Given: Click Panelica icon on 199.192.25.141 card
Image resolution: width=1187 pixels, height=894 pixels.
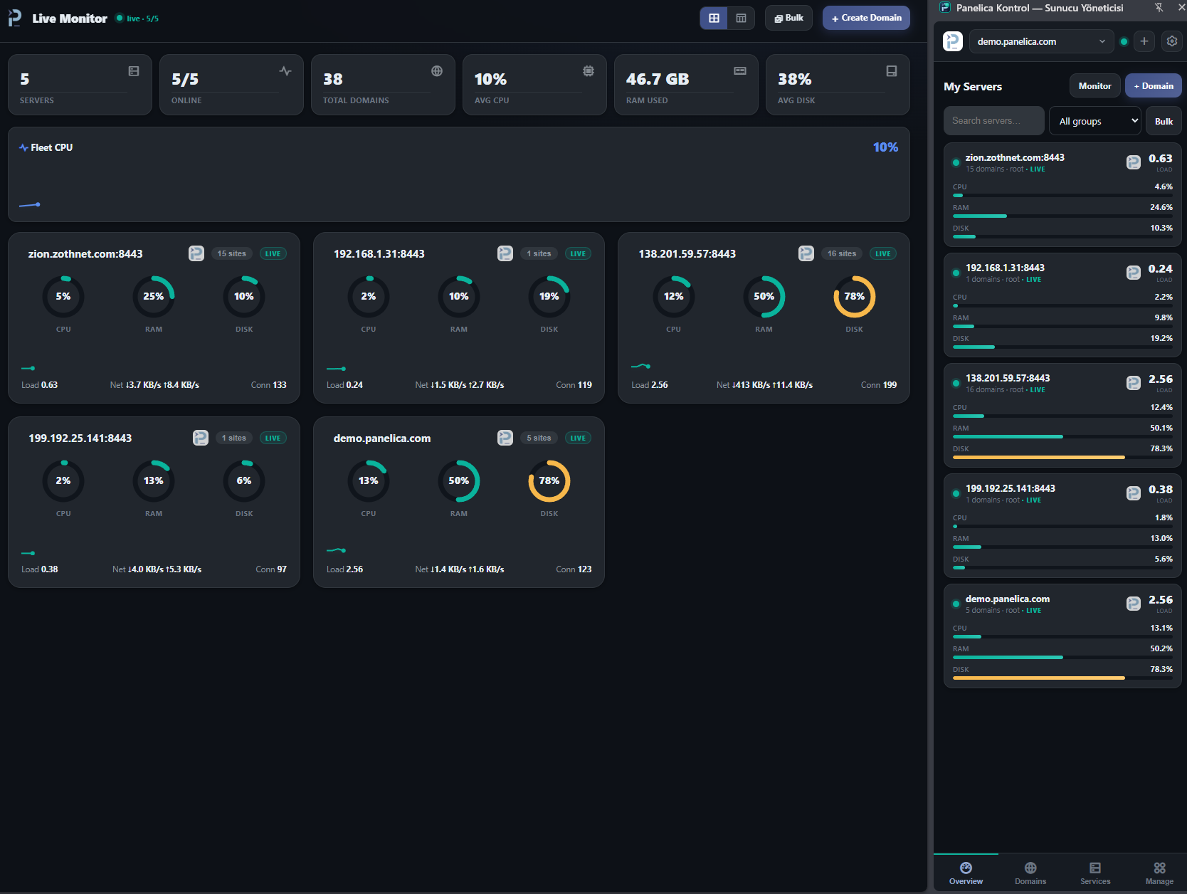Looking at the screenshot, I should pos(201,438).
